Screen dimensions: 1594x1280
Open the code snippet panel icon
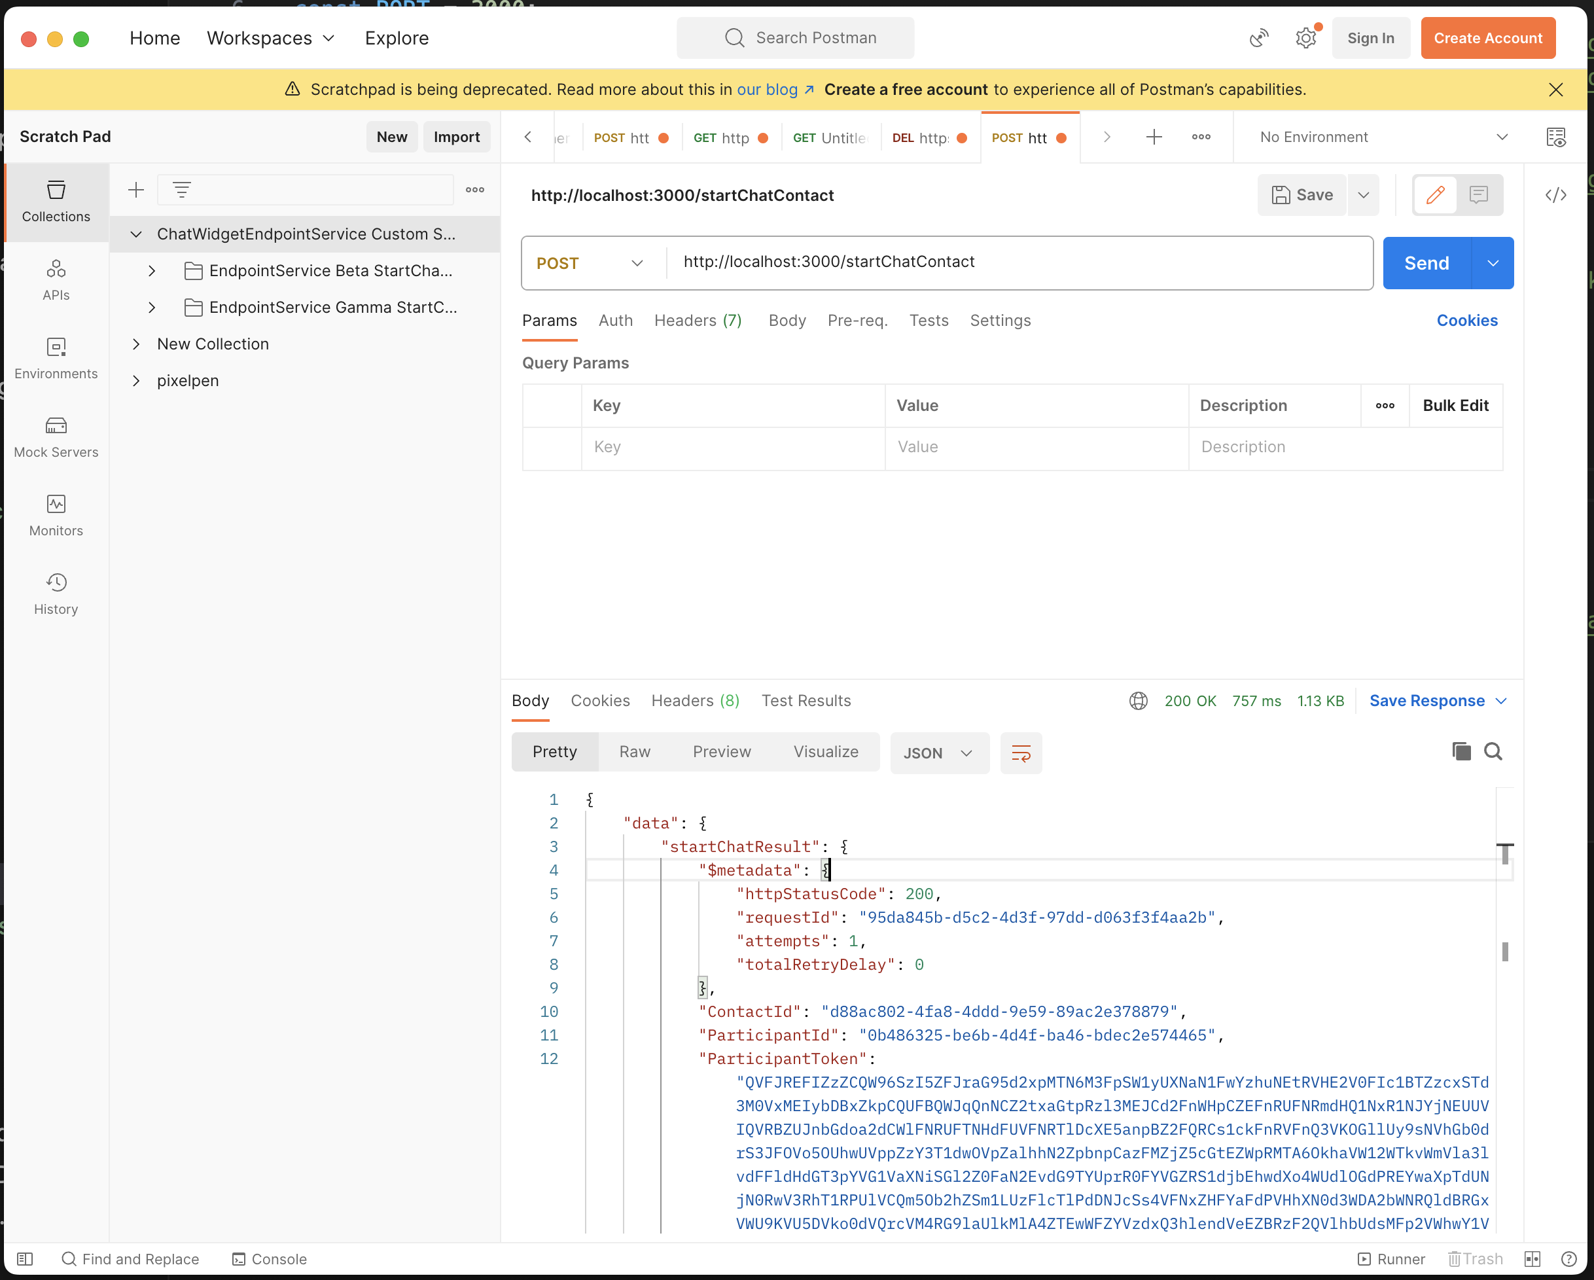click(1556, 194)
